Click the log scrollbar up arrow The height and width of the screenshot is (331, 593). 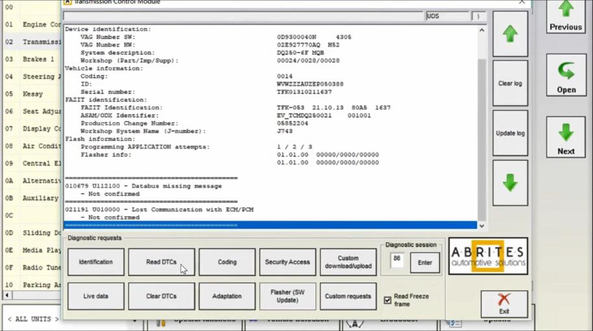pos(482,30)
